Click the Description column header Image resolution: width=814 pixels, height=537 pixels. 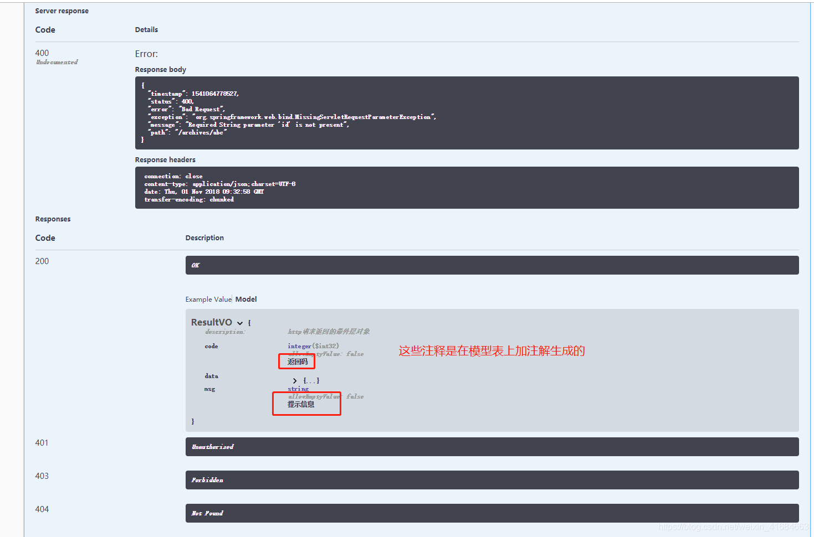204,238
